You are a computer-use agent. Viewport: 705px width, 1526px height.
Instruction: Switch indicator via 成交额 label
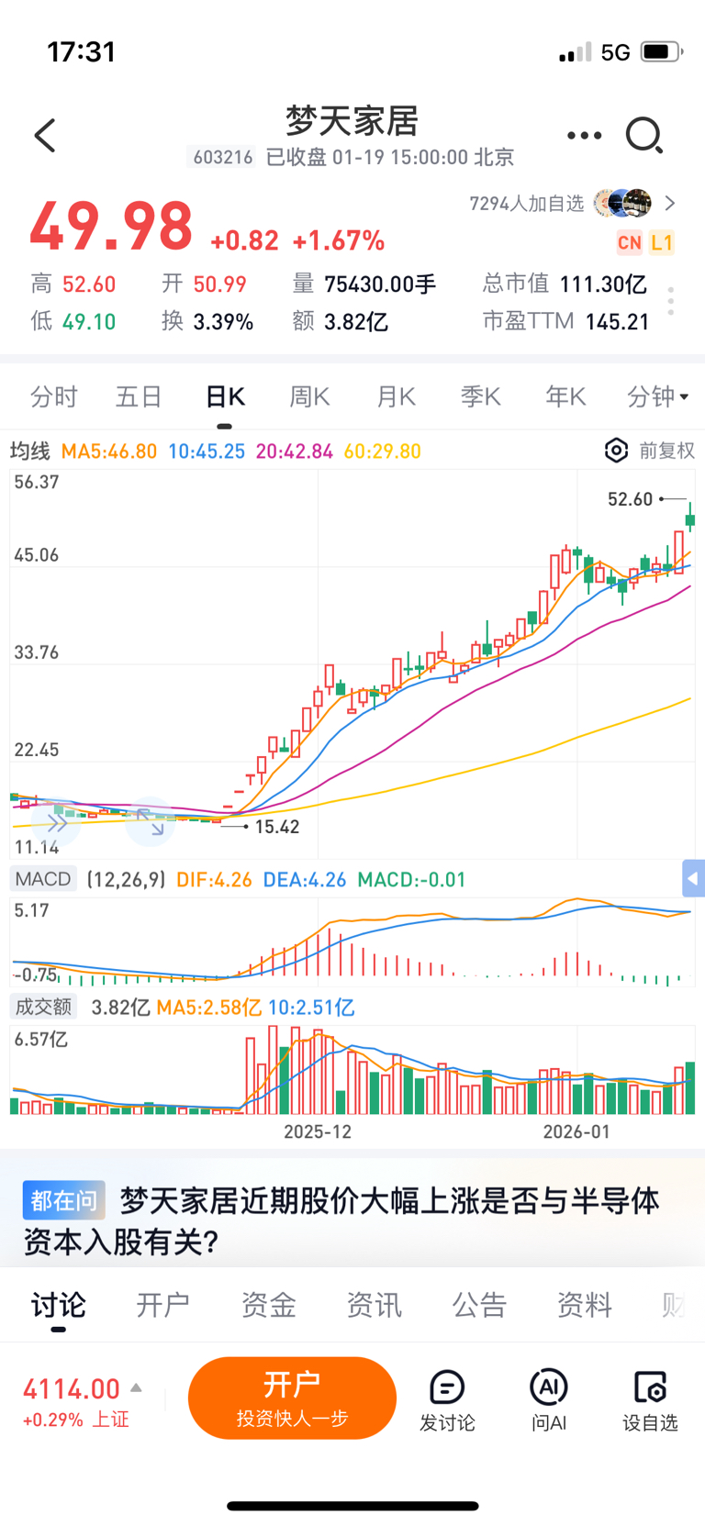(43, 1007)
